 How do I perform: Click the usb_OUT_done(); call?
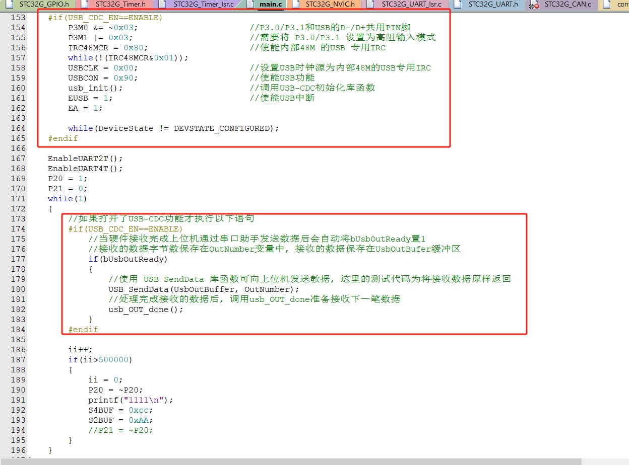tap(146, 309)
